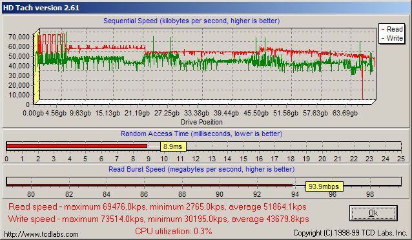Click the Sequential Speed chart title

point(191,21)
